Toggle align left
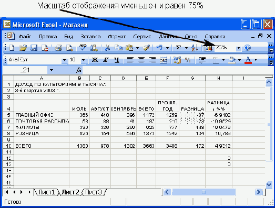275x208 pixels. 130,60
